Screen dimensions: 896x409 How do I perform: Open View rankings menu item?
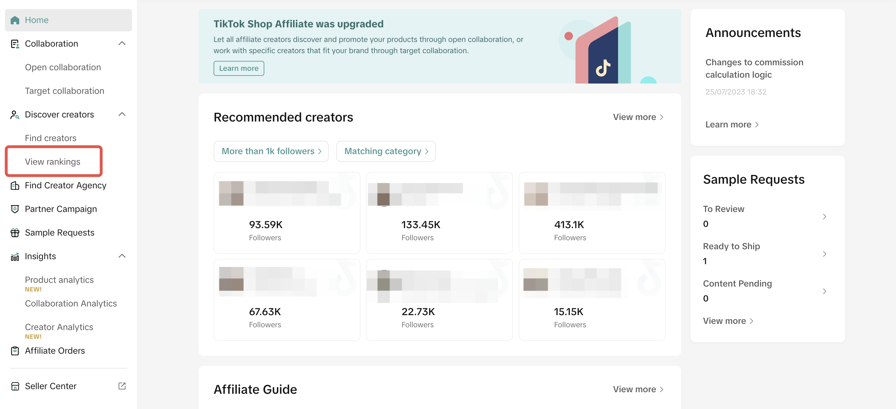pos(53,162)
